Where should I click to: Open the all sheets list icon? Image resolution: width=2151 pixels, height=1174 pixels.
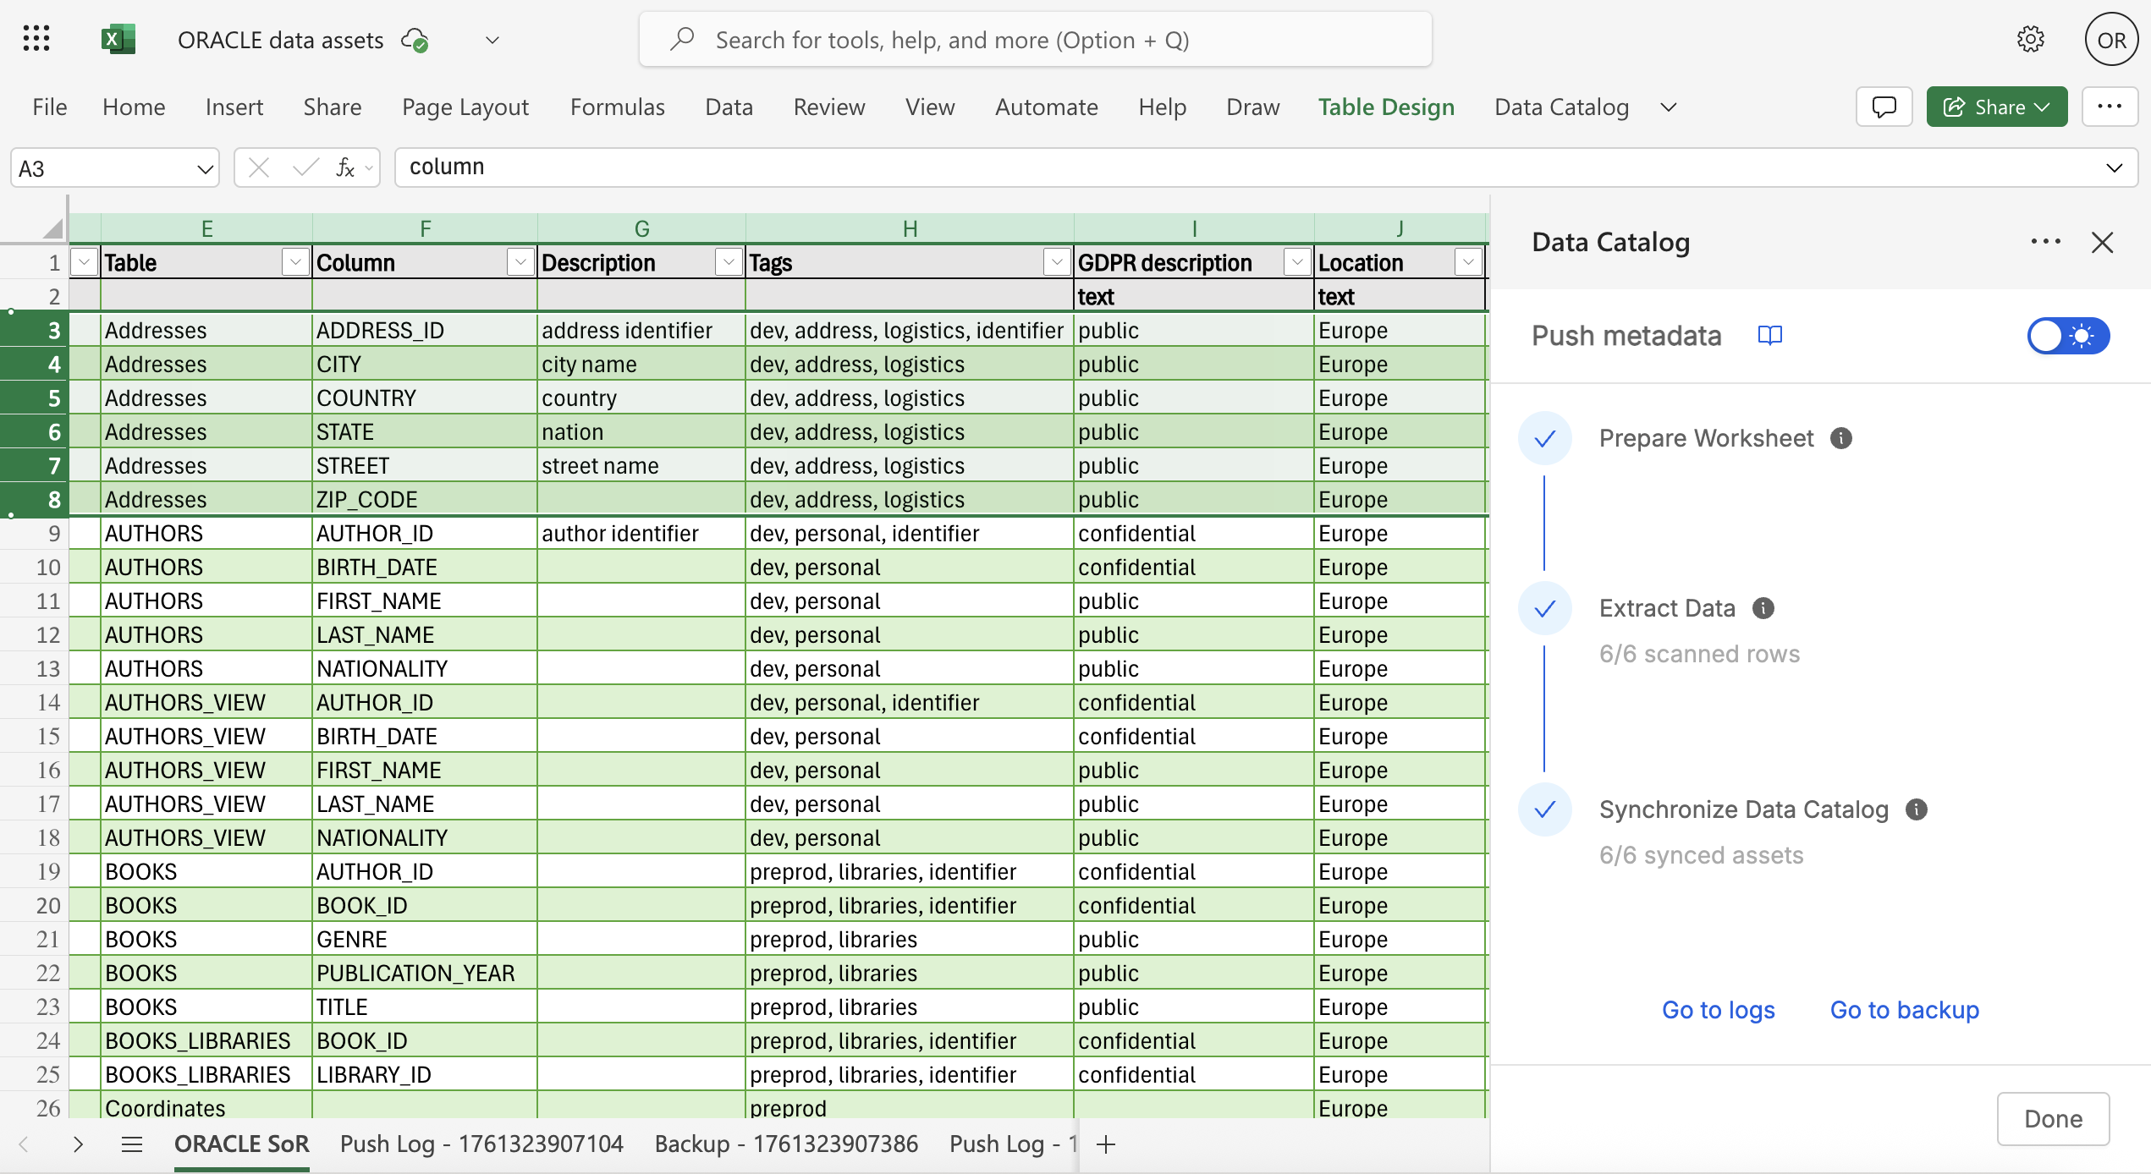click(x=131, y=1144)
